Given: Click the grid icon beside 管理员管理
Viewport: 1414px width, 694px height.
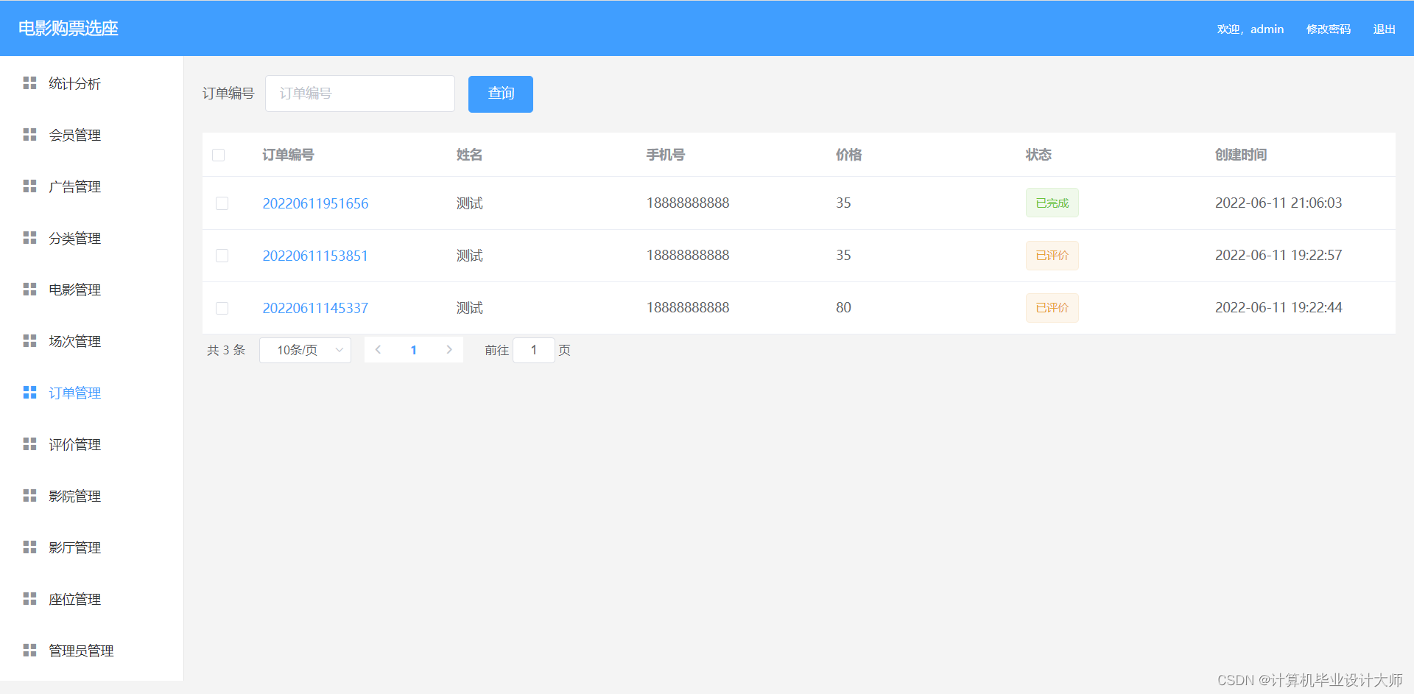Looking at the screenshot, I should 29,651.
